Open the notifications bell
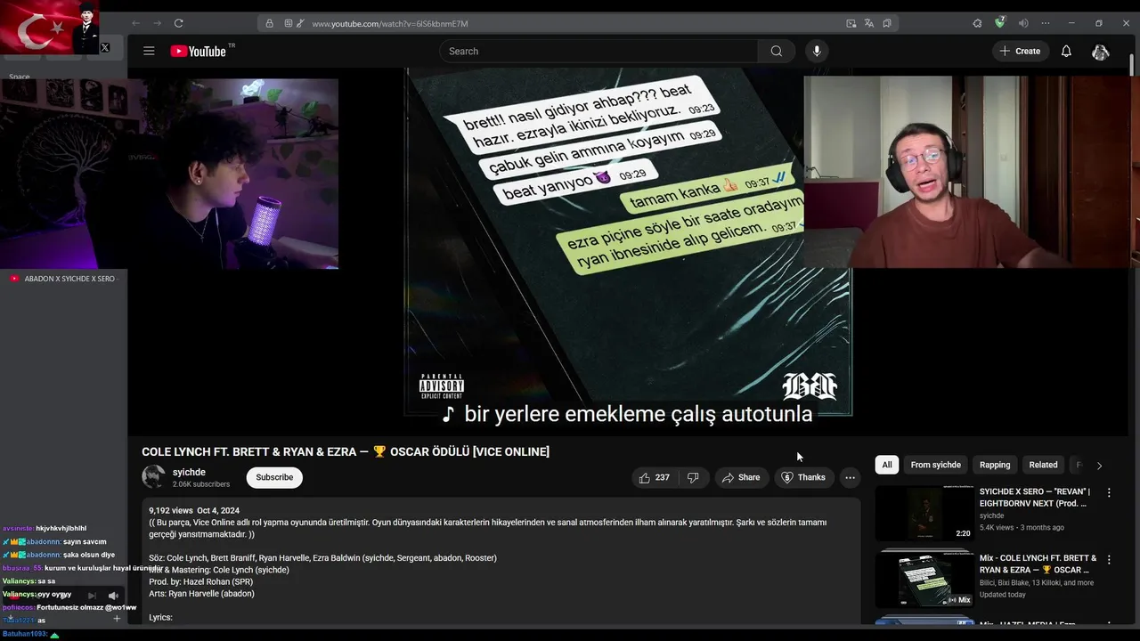This screenshot has height=641, width=1140. point(1066,51)
